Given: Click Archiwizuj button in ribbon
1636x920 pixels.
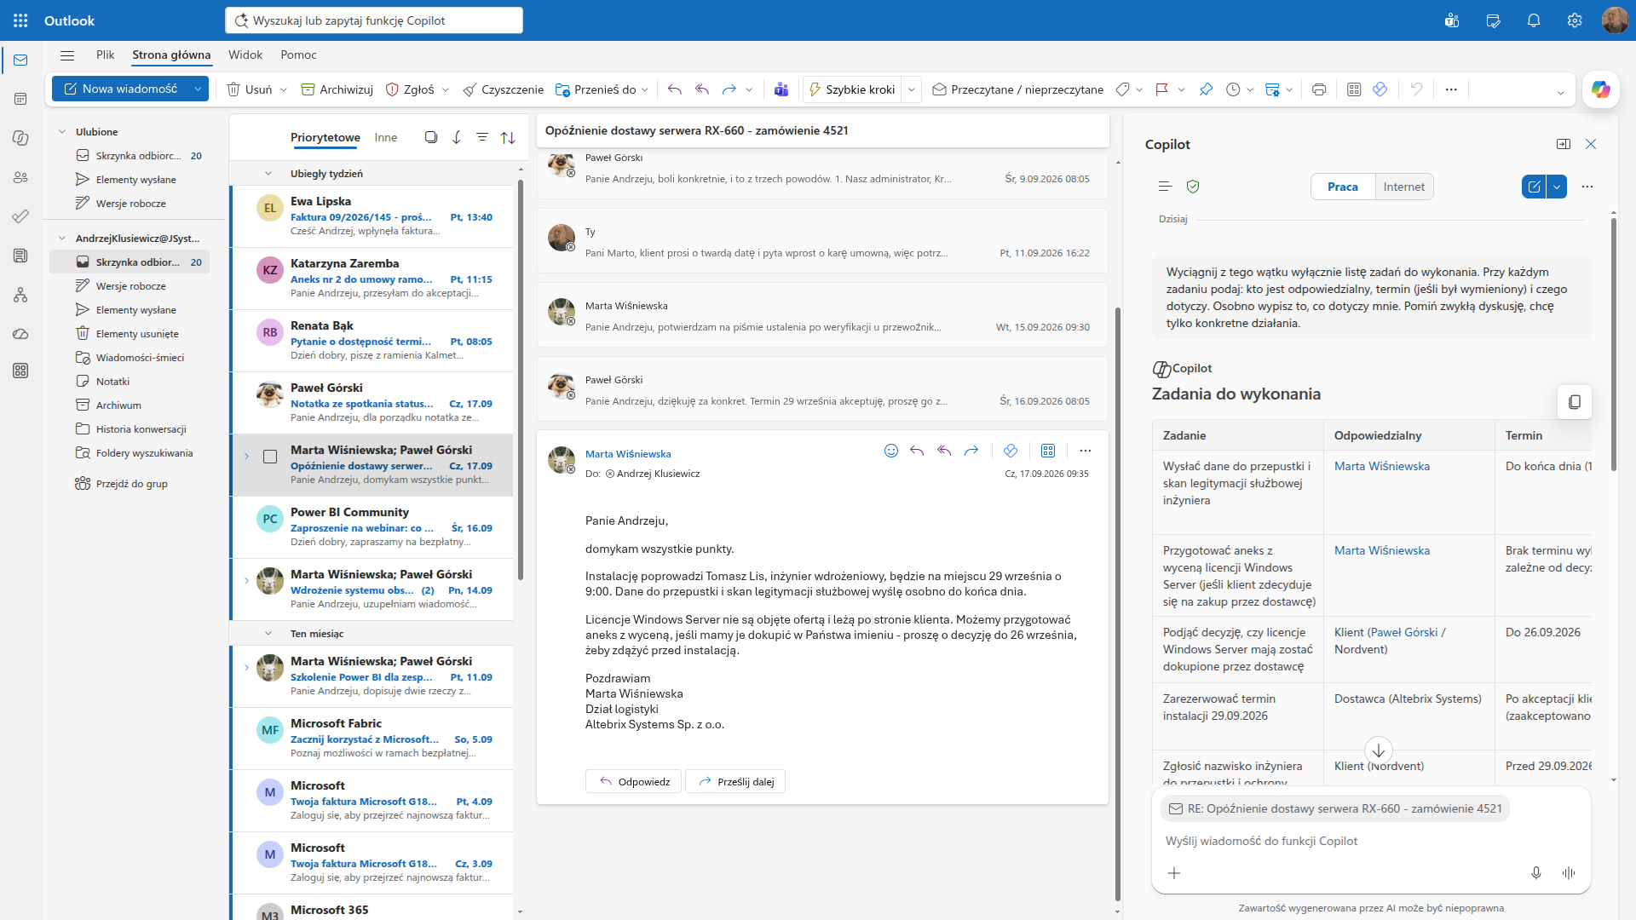Looking at the screenshot, I should [337, 89].
